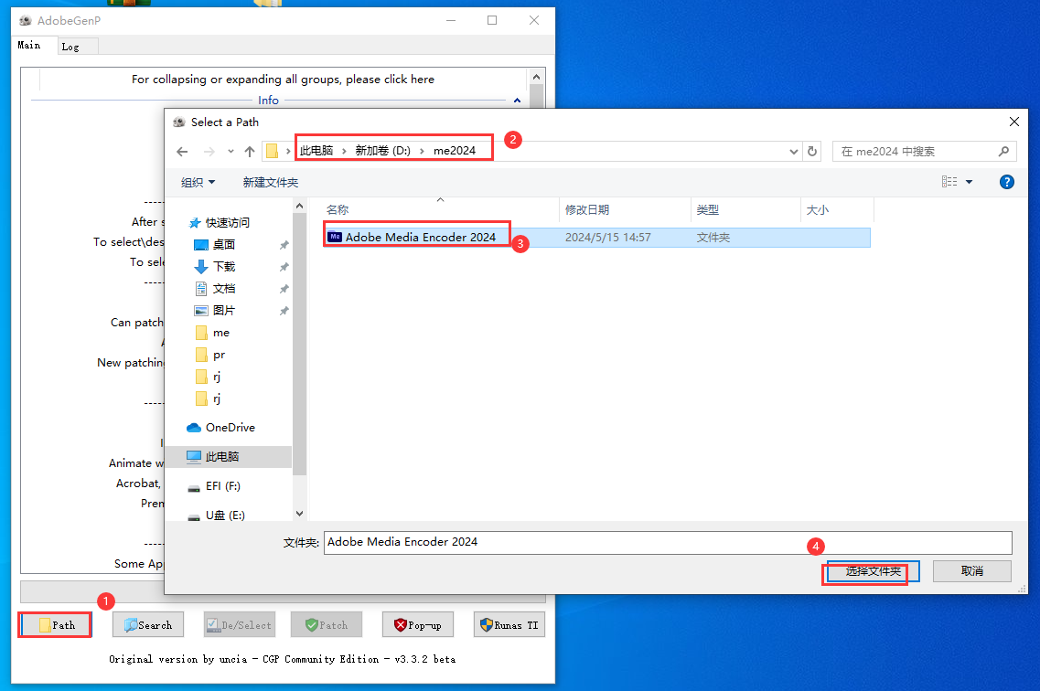This screenshot has width=1040, height=691.
Task: Sort by the 修改日期 column header
Action: tap(625, 210)
